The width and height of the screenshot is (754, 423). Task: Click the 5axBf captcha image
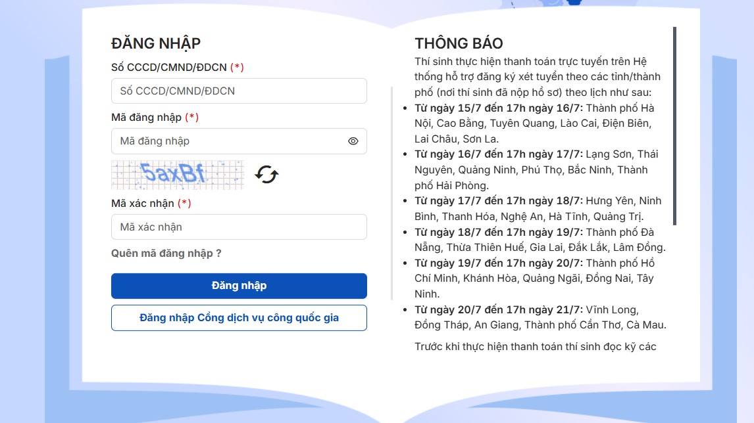(178, 175)
